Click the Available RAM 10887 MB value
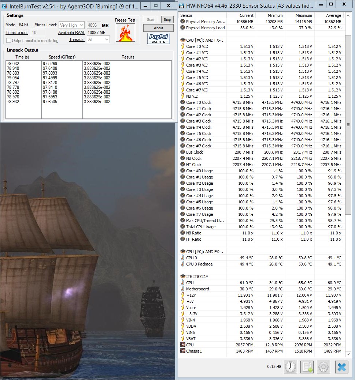This screenshot has width=355, height=380. 96,33
